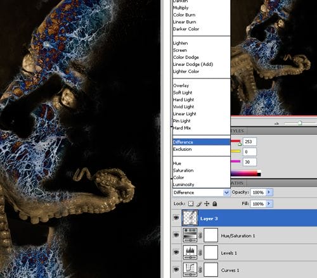The height and width of the screenshot is (278, 317).
Task: Click the Opacity 100% field
Action: [x=258, y=193]
